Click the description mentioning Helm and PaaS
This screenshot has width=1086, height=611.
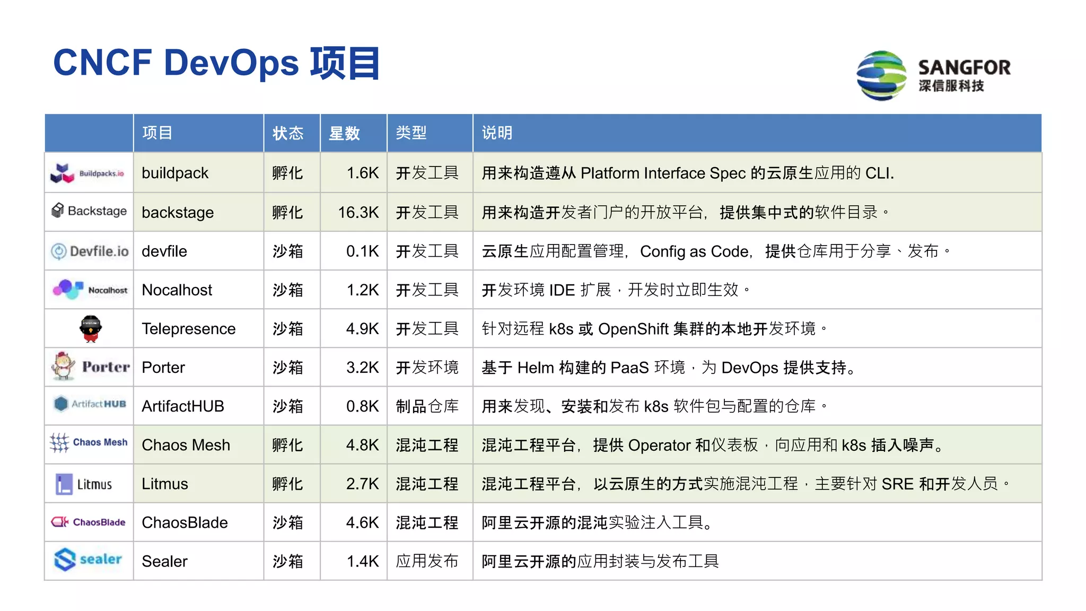click(x=668, y=367)
